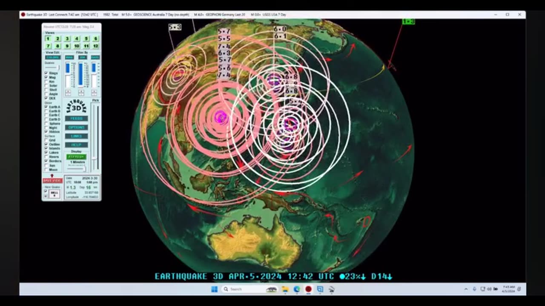Select view preset 2
The width and height of the screenshot is (545, 306).
pos(57,39)
